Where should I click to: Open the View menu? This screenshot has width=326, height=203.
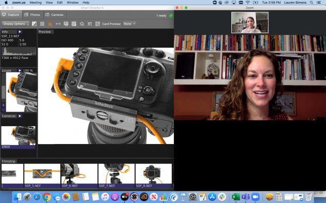coord(49,3)
